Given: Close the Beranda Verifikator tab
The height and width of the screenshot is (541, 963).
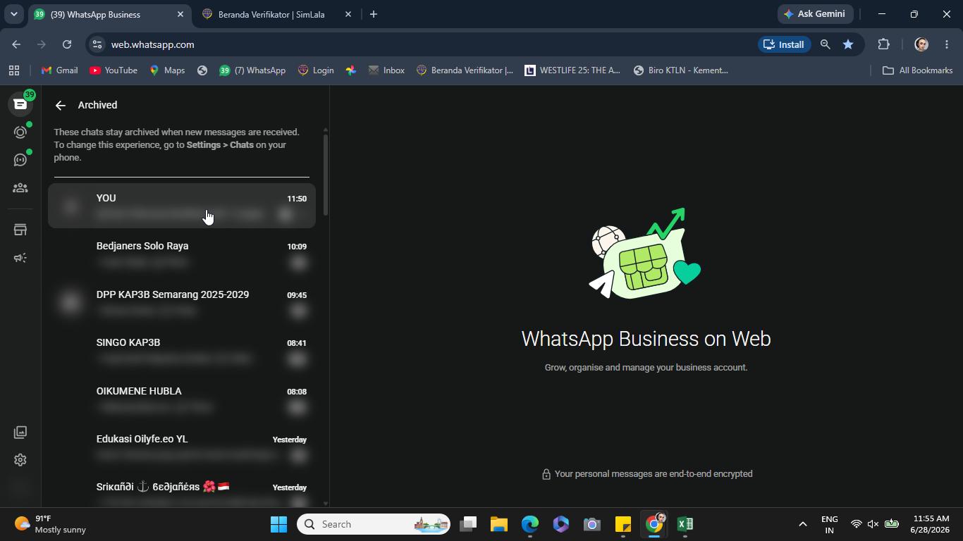Looking at the screenshot, I should [x=348, y=14].
